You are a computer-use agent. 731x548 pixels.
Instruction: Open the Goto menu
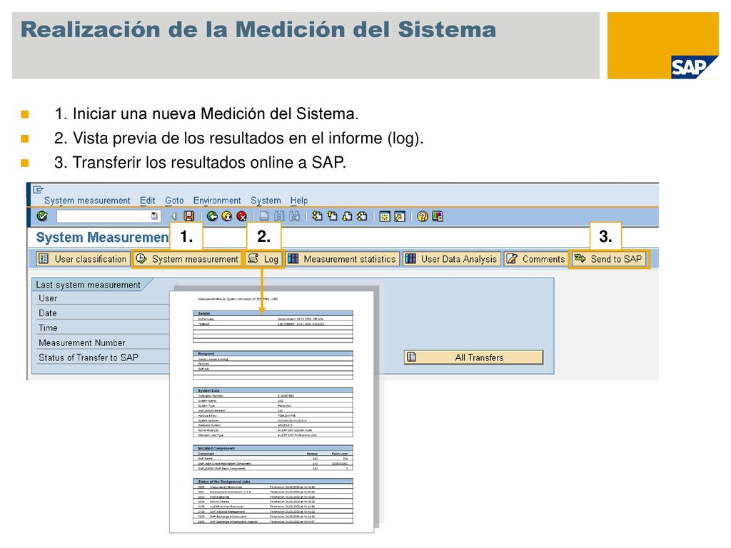[x=174, y=201]
